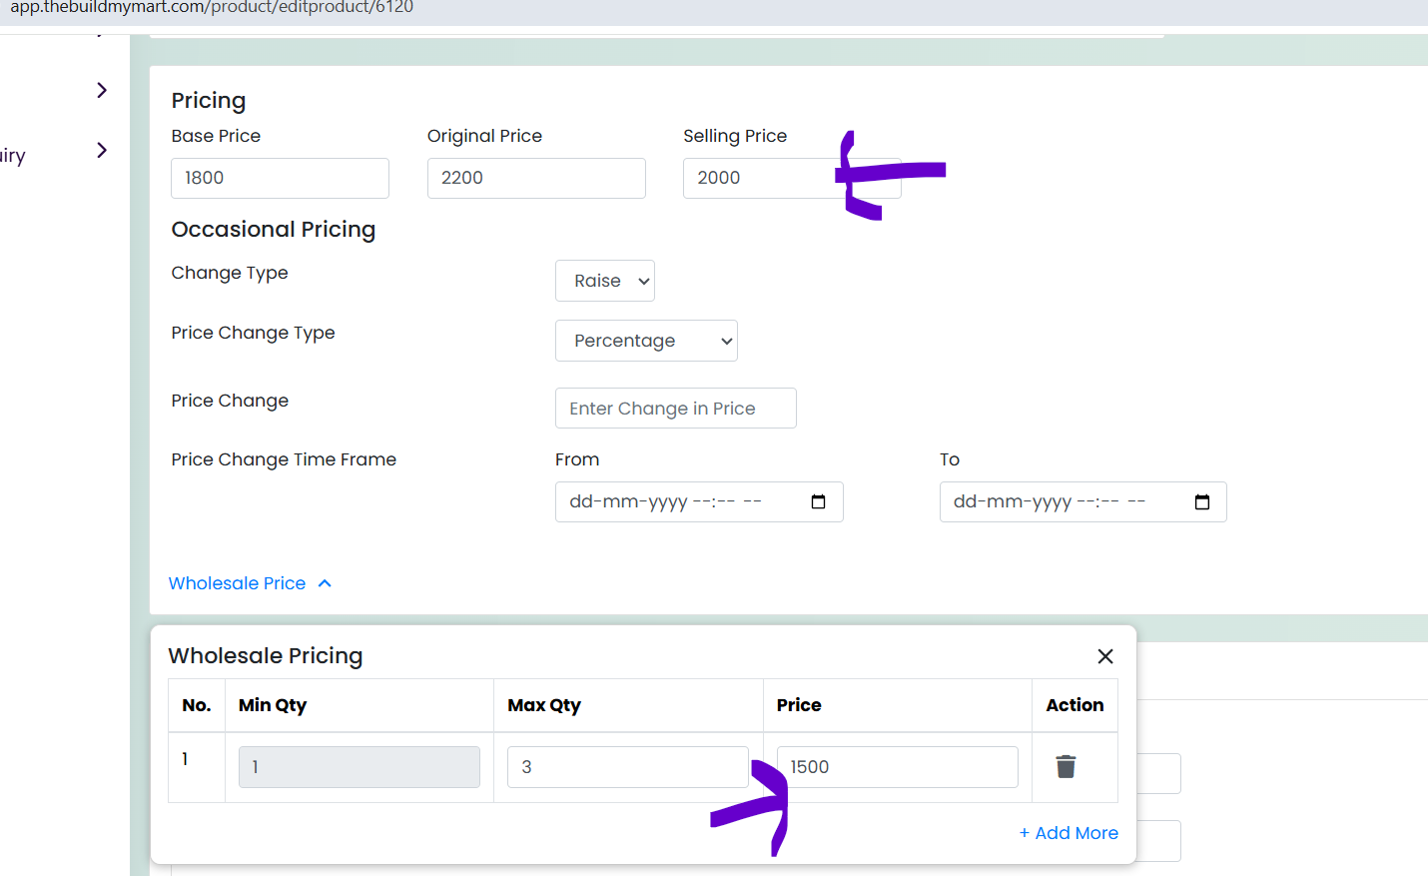Click the 'Price' column header
This screenshot has width=1428, height=876.
(799, 705)
